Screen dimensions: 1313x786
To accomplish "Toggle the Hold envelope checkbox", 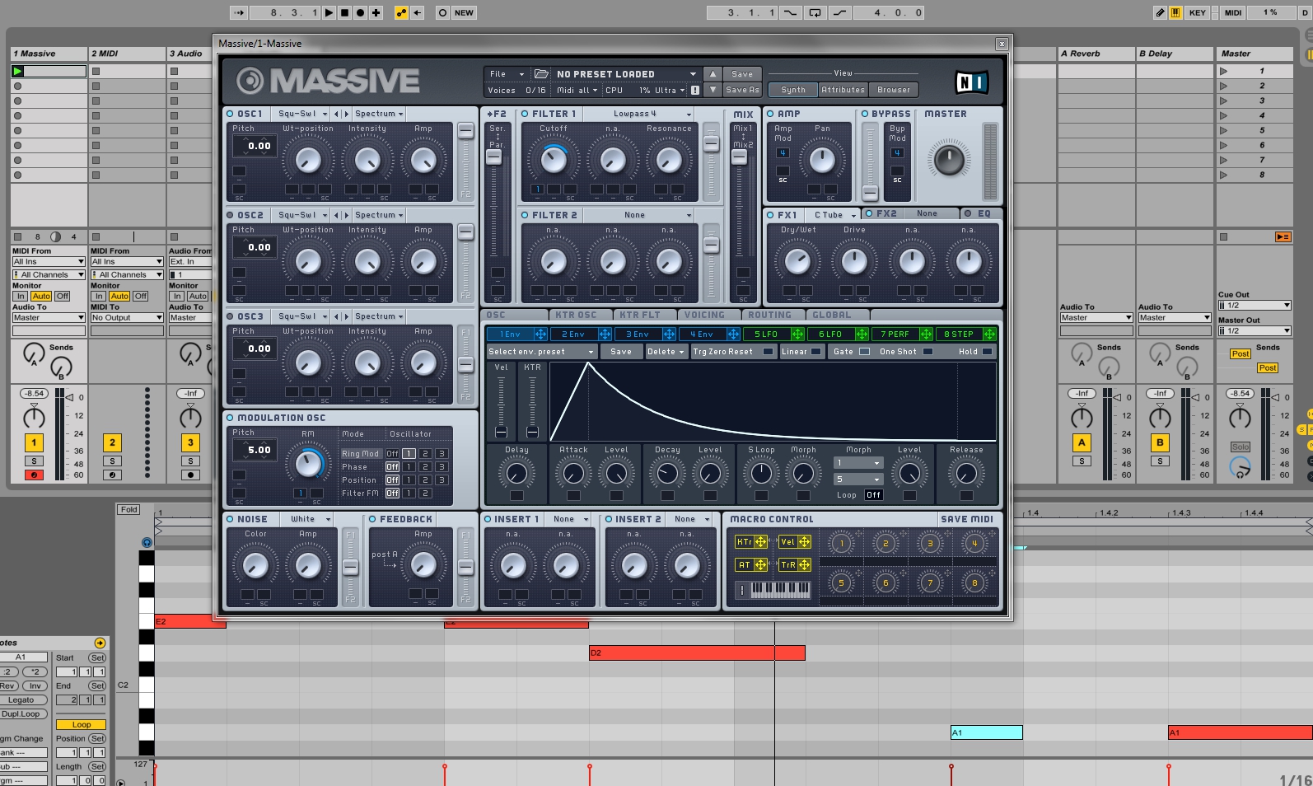I will [987, 351].
